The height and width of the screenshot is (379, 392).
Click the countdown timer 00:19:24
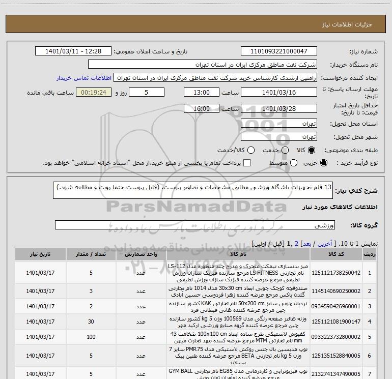[94, 92]
